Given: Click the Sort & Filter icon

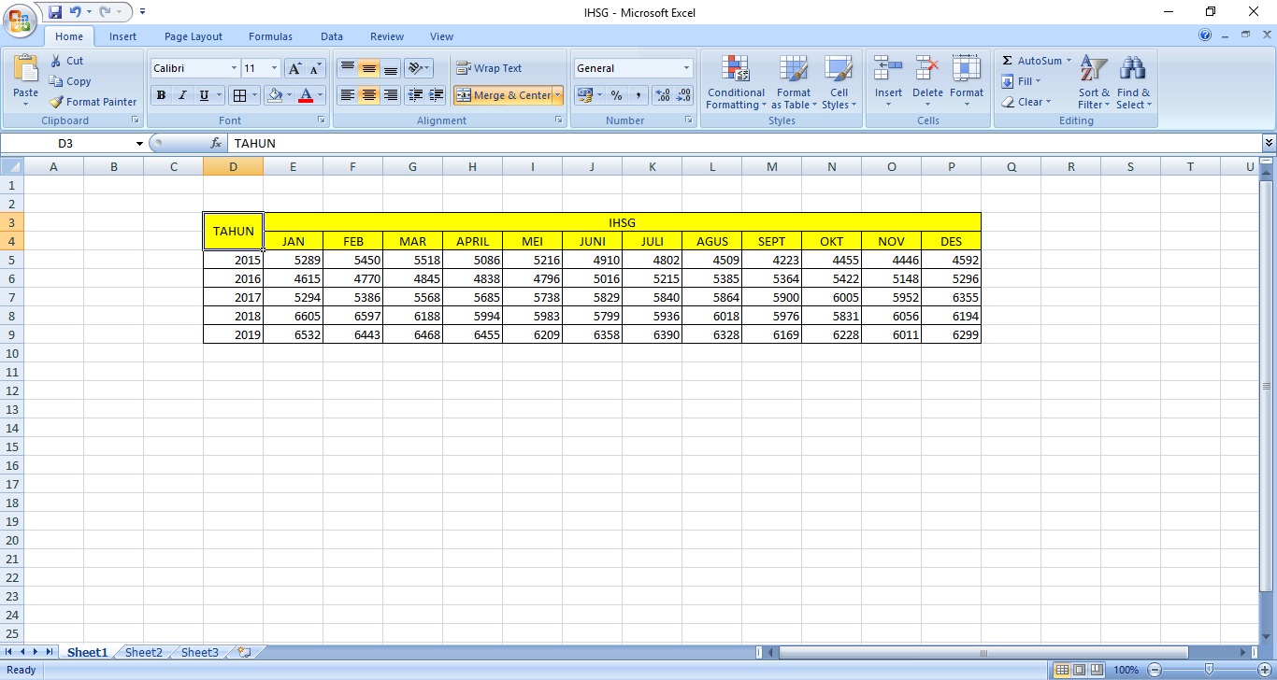Looking at the screenshot, I should pos(1094,82).
